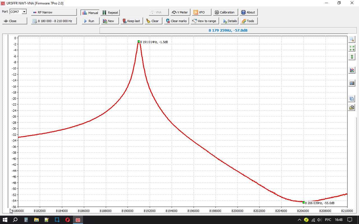Image resolution: width=359 pixels, height=224 pixels.
Task: Click the 8 191 014Hz, -1.5dB marker label
Action: (154, 42)
